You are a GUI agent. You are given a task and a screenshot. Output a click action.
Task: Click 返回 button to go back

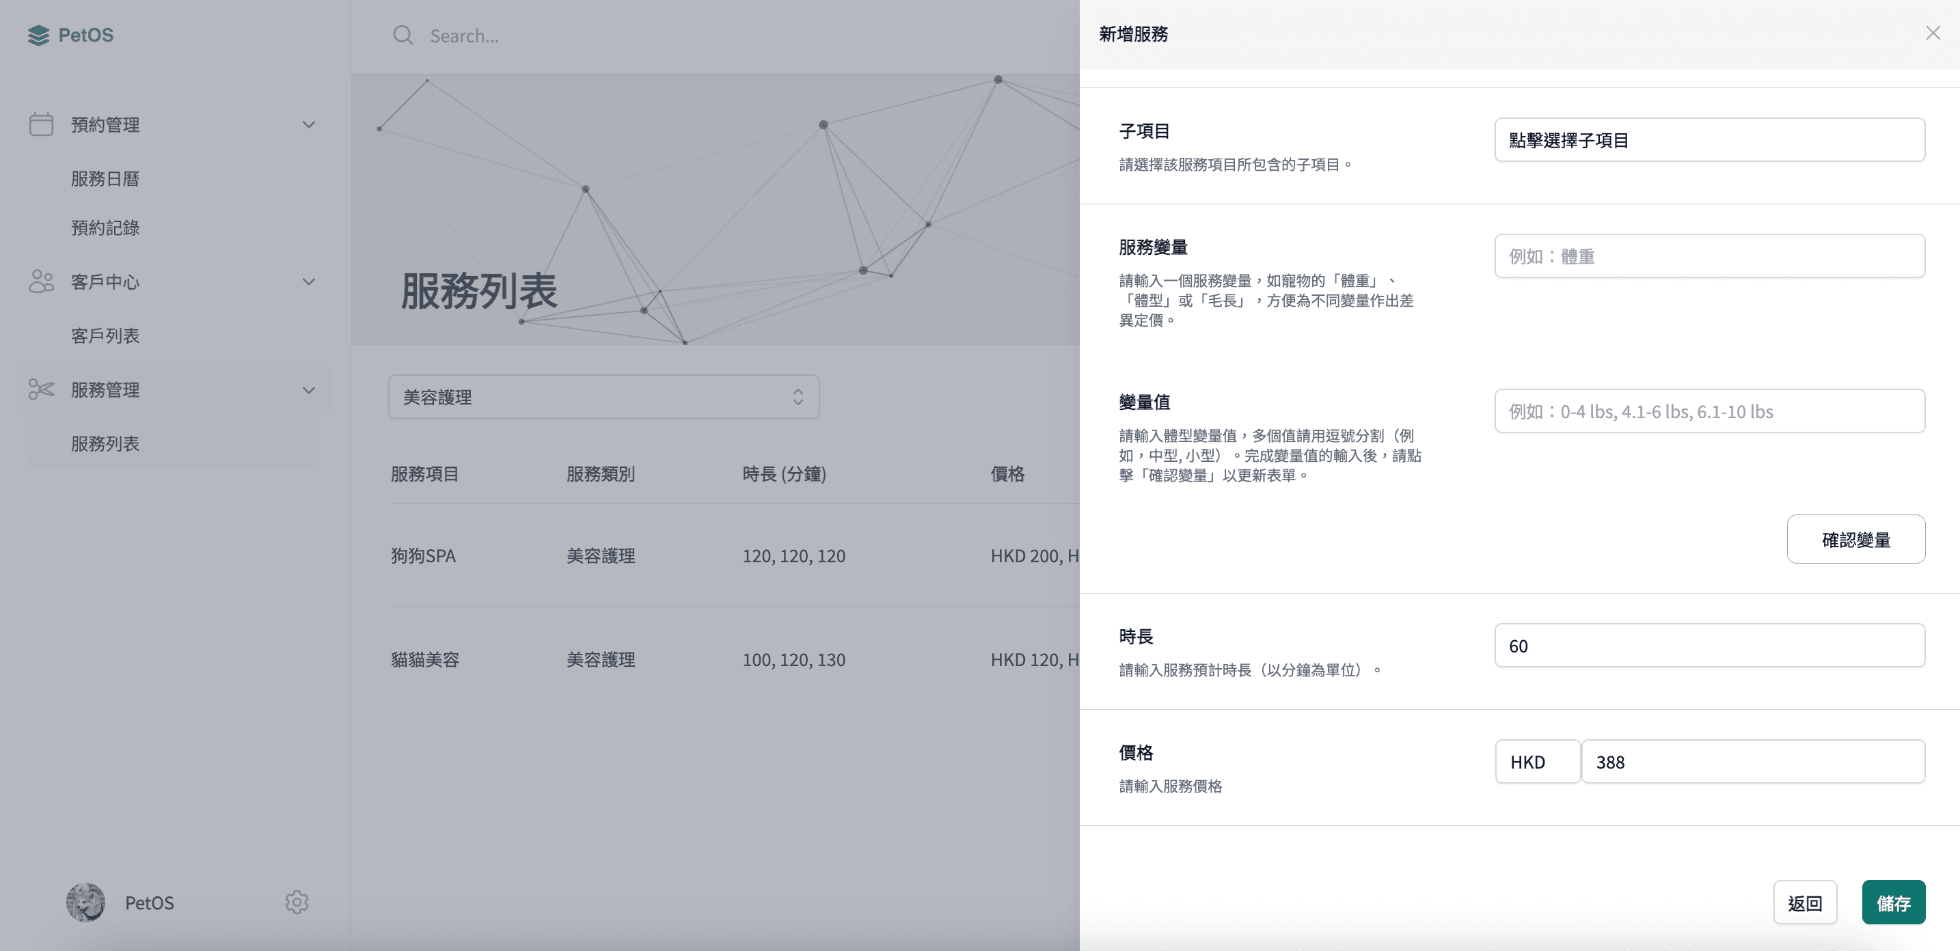point(1806,901)
